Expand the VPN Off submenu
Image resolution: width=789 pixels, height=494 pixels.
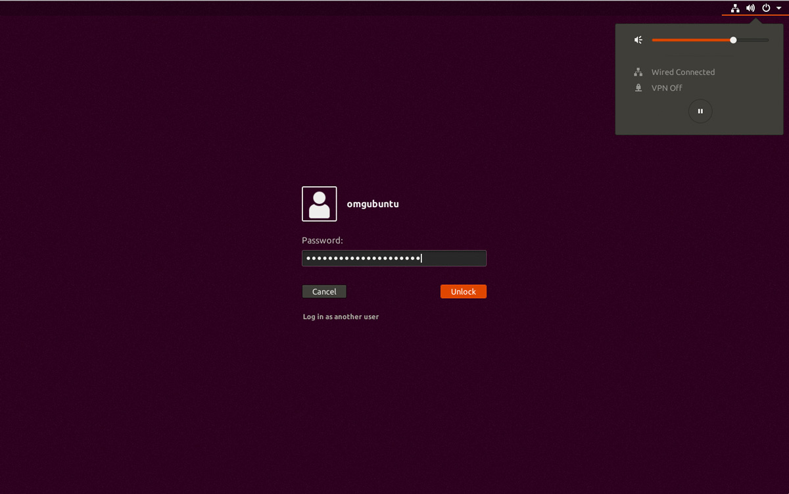point(667,88)
